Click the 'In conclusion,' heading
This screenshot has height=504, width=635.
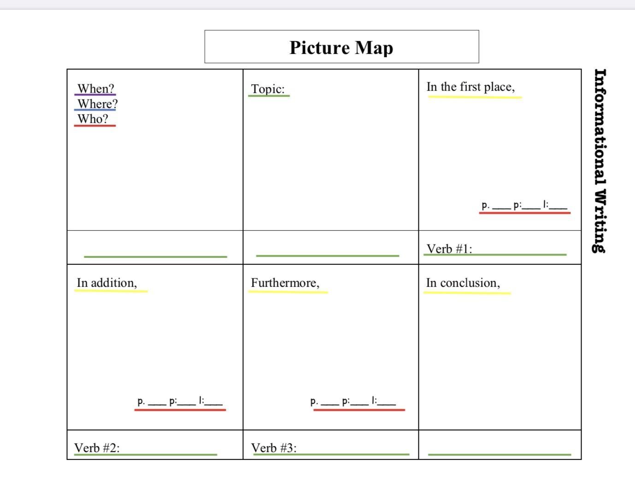click(x=463, y=283)
